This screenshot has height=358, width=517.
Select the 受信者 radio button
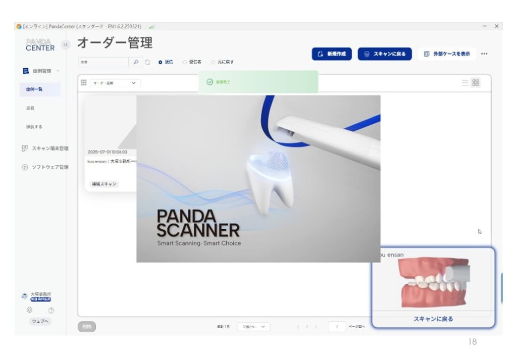(185, 62)
